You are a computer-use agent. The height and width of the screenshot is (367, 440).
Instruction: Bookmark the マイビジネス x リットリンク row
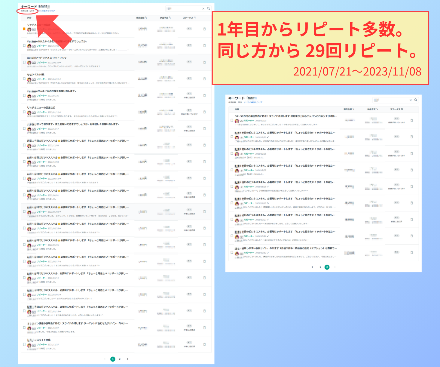[24, 62]
